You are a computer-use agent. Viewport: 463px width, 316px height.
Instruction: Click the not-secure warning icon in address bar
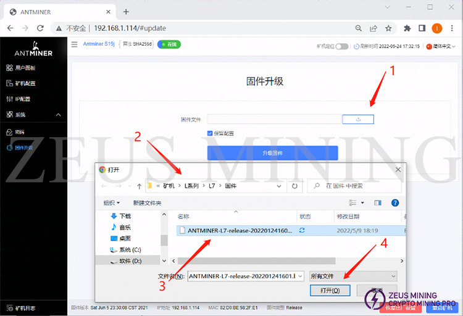(59, 28)
